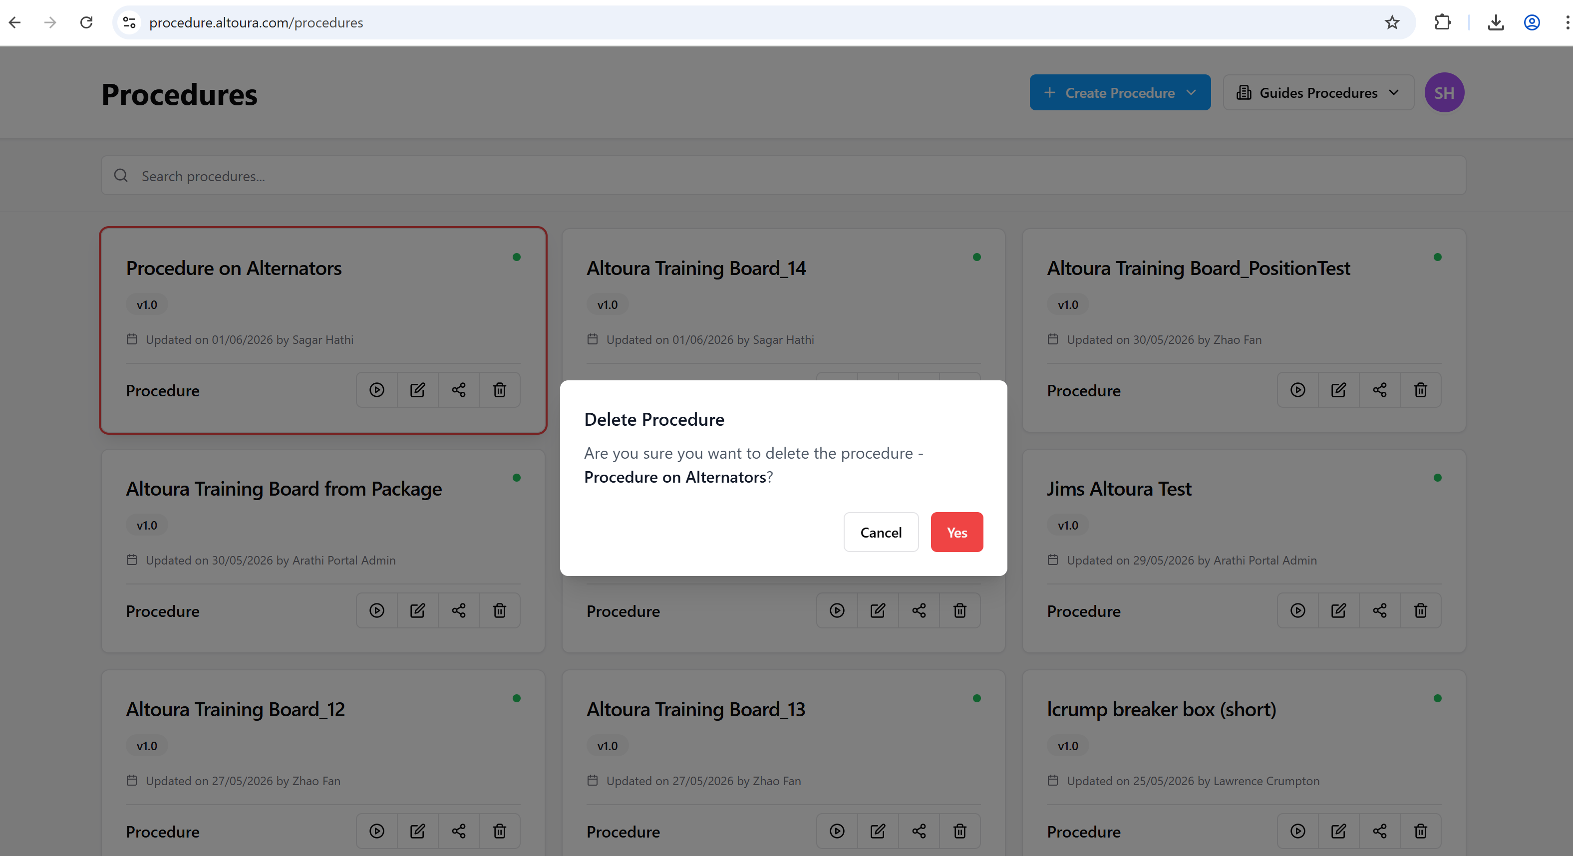
Task: Share the Procedure on Alternators procedure
Action: [x=459, y=390]
